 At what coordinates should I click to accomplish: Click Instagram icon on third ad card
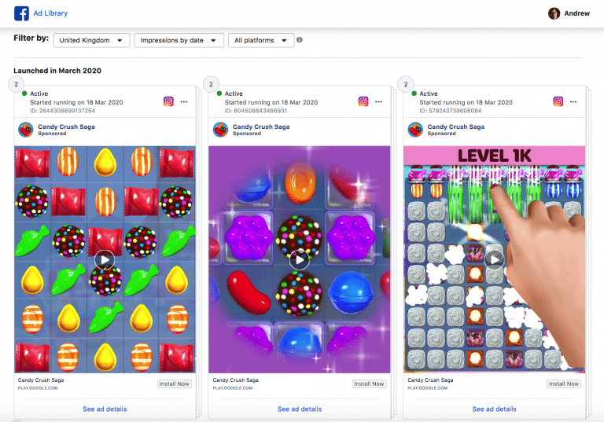[x=558, y=101]
